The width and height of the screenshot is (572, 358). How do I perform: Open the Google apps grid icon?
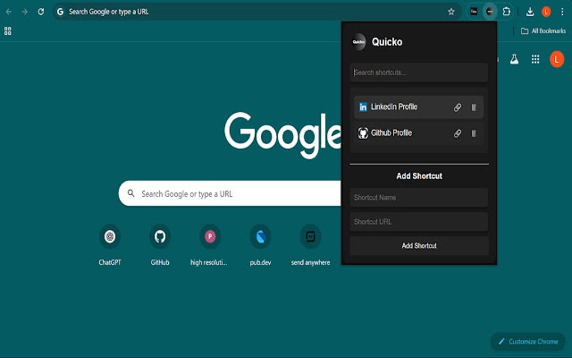coord(535,59)
